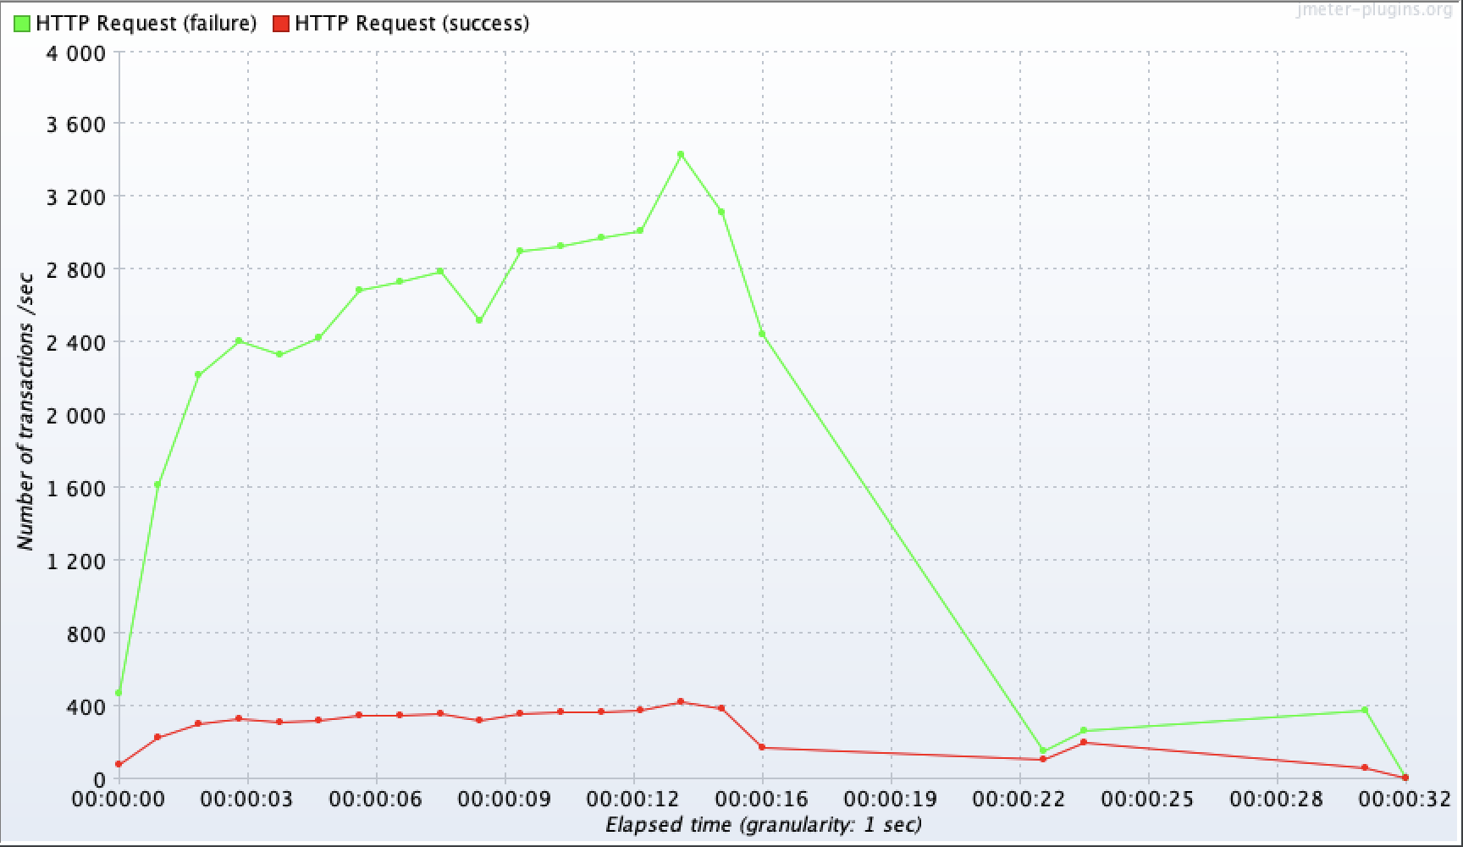The height and width of the screenshot is (847, 1463).
Task: Click the x-axis label '00:00:03'
Action: click(247, 800)
